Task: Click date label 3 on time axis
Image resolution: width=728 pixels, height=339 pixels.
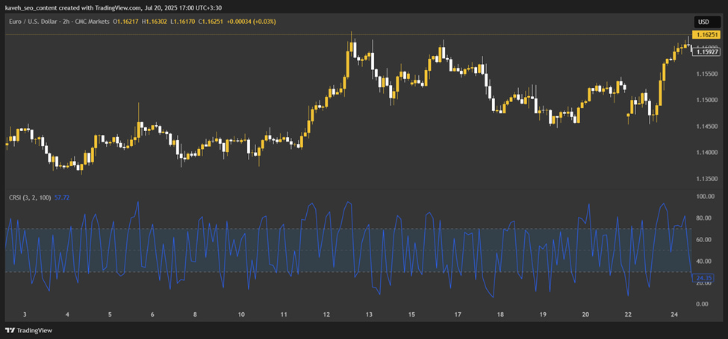Action: 24,315
